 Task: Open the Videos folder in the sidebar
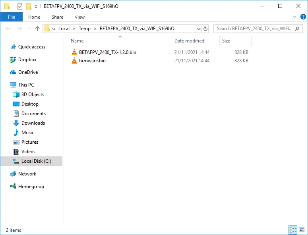point(28,152)
